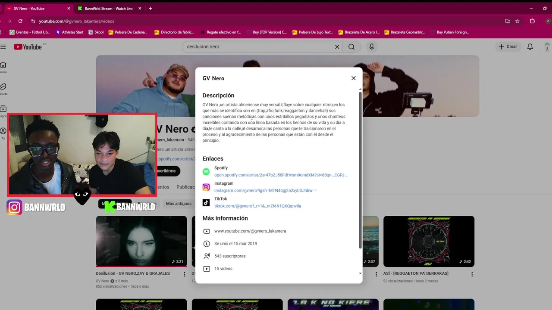This screenshot has width=552, height=310.
Task: Open Shorts in the sidebar
Action: coord(3,89)
